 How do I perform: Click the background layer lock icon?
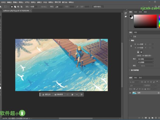(x=158, y=93)
